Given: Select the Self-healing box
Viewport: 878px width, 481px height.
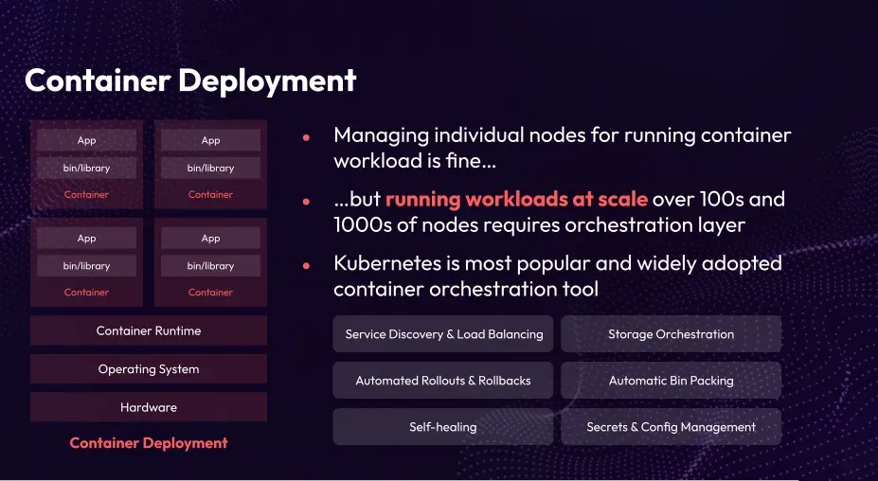Looking at the screenshot, I should pyautogui.click(x=443, y=427).
